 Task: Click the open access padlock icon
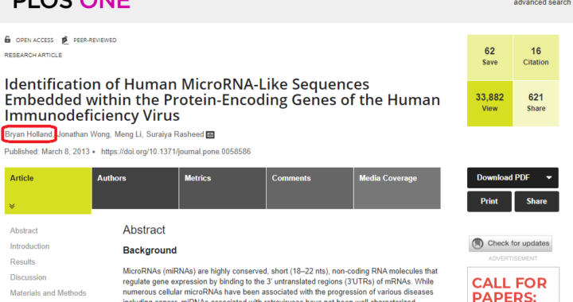pos(8,40)
